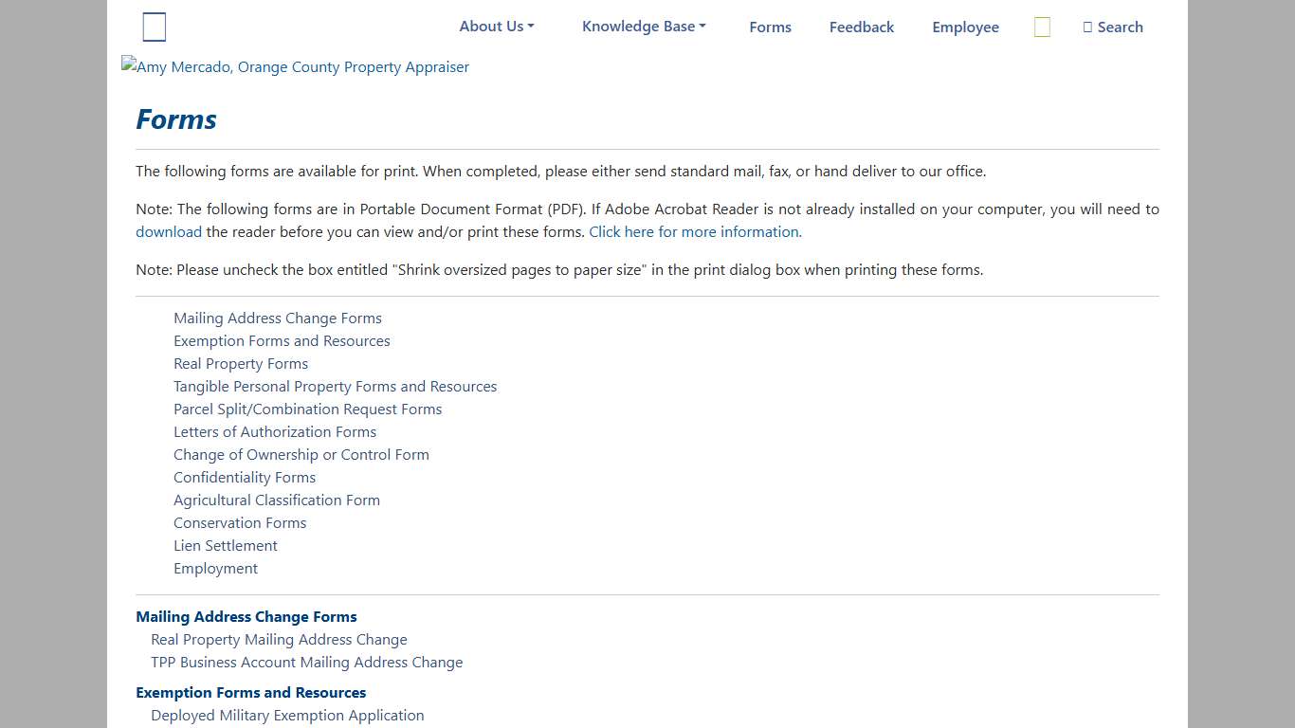The image size is (1295, 728).
Task: Go to Parcel Split/Combination Request Forms
Action: (x=307, y=409)
